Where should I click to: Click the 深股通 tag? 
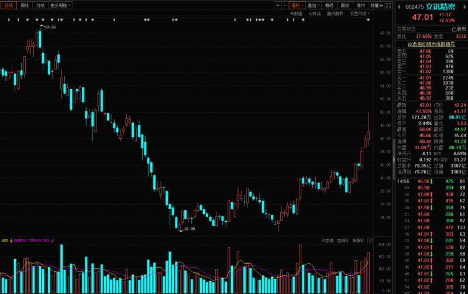click(296, 13)
